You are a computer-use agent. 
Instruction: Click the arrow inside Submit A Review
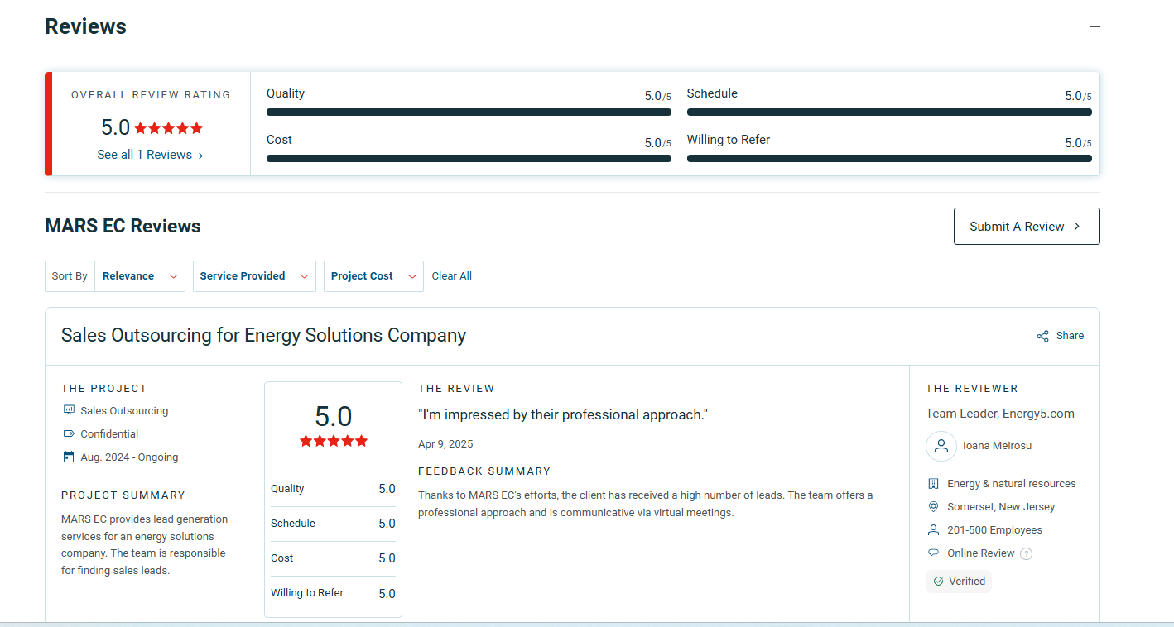[1076, 226]
